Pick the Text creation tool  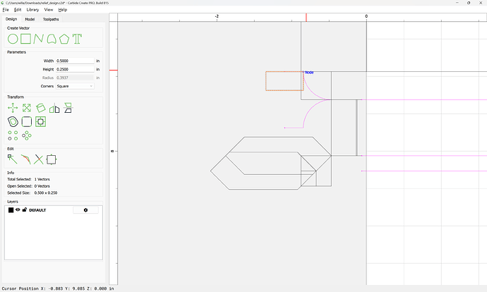[x=77, y=39]
